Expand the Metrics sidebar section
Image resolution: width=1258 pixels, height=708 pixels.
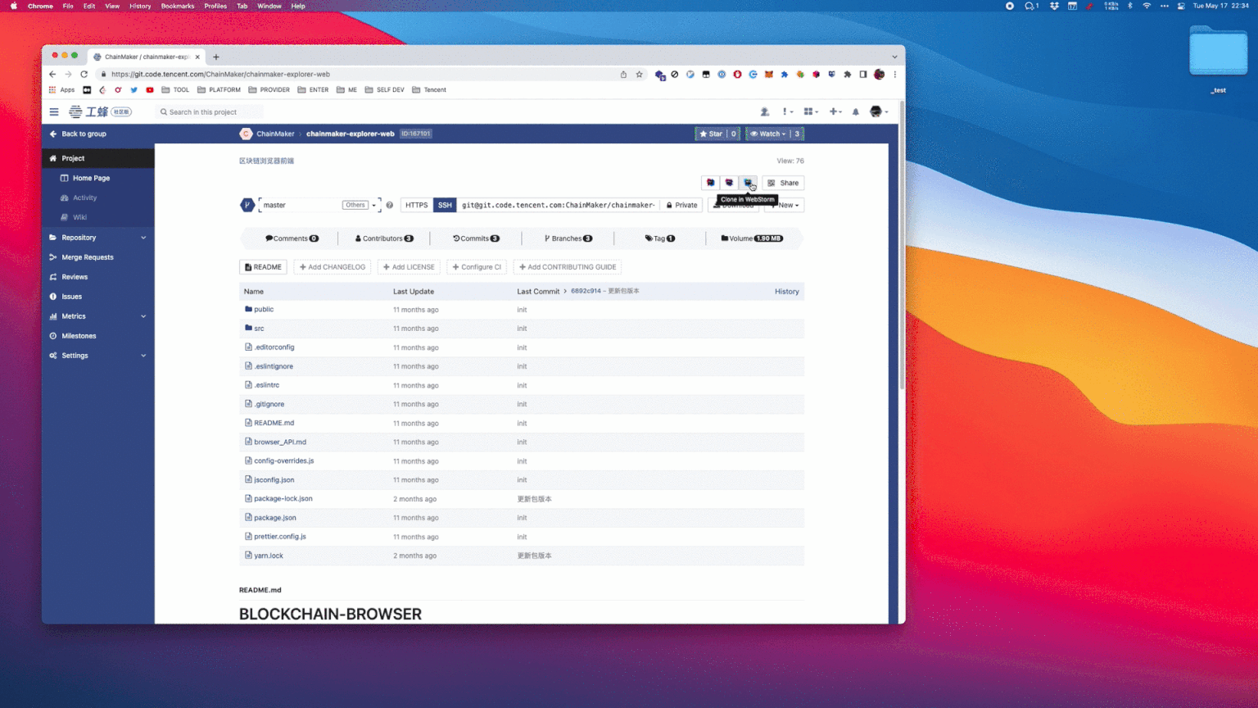(97, 316)
